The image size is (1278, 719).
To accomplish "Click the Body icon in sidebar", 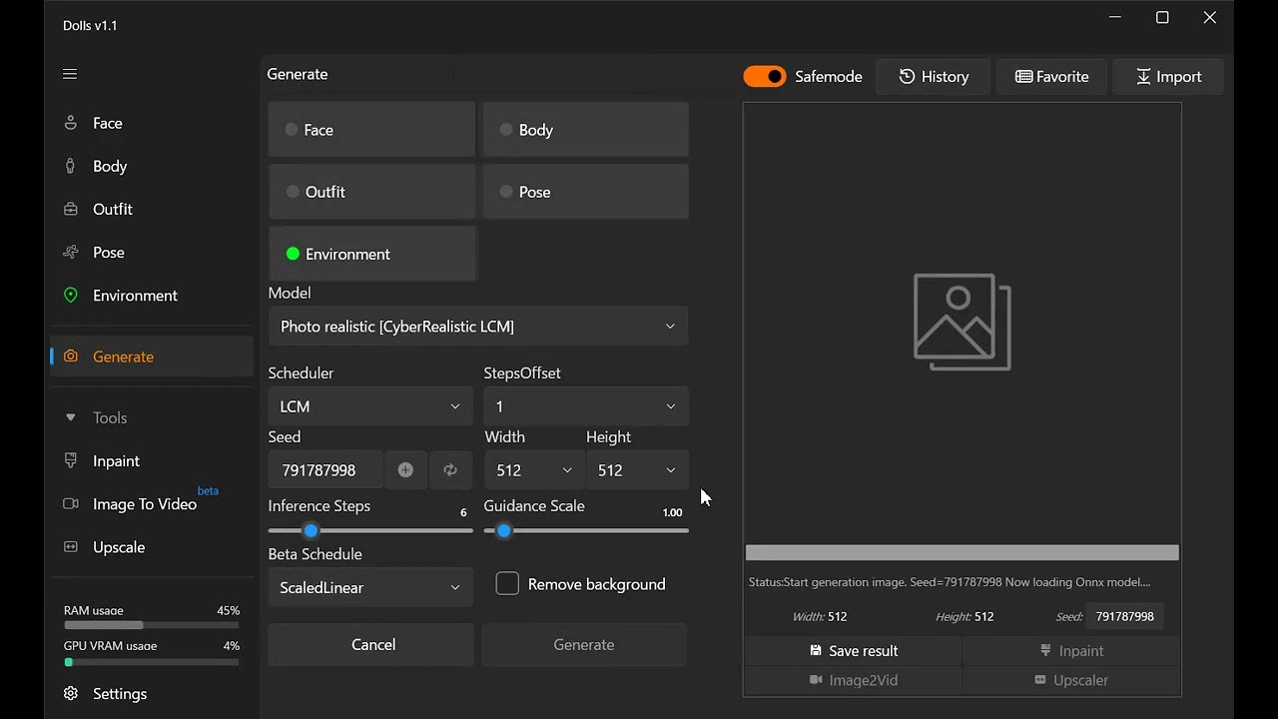I will coord(71,166).
